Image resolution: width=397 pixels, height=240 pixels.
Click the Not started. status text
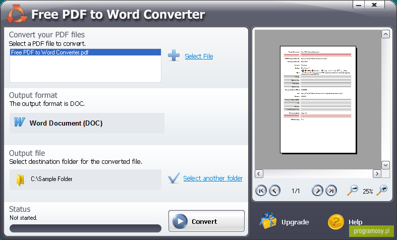coord(23,218)
